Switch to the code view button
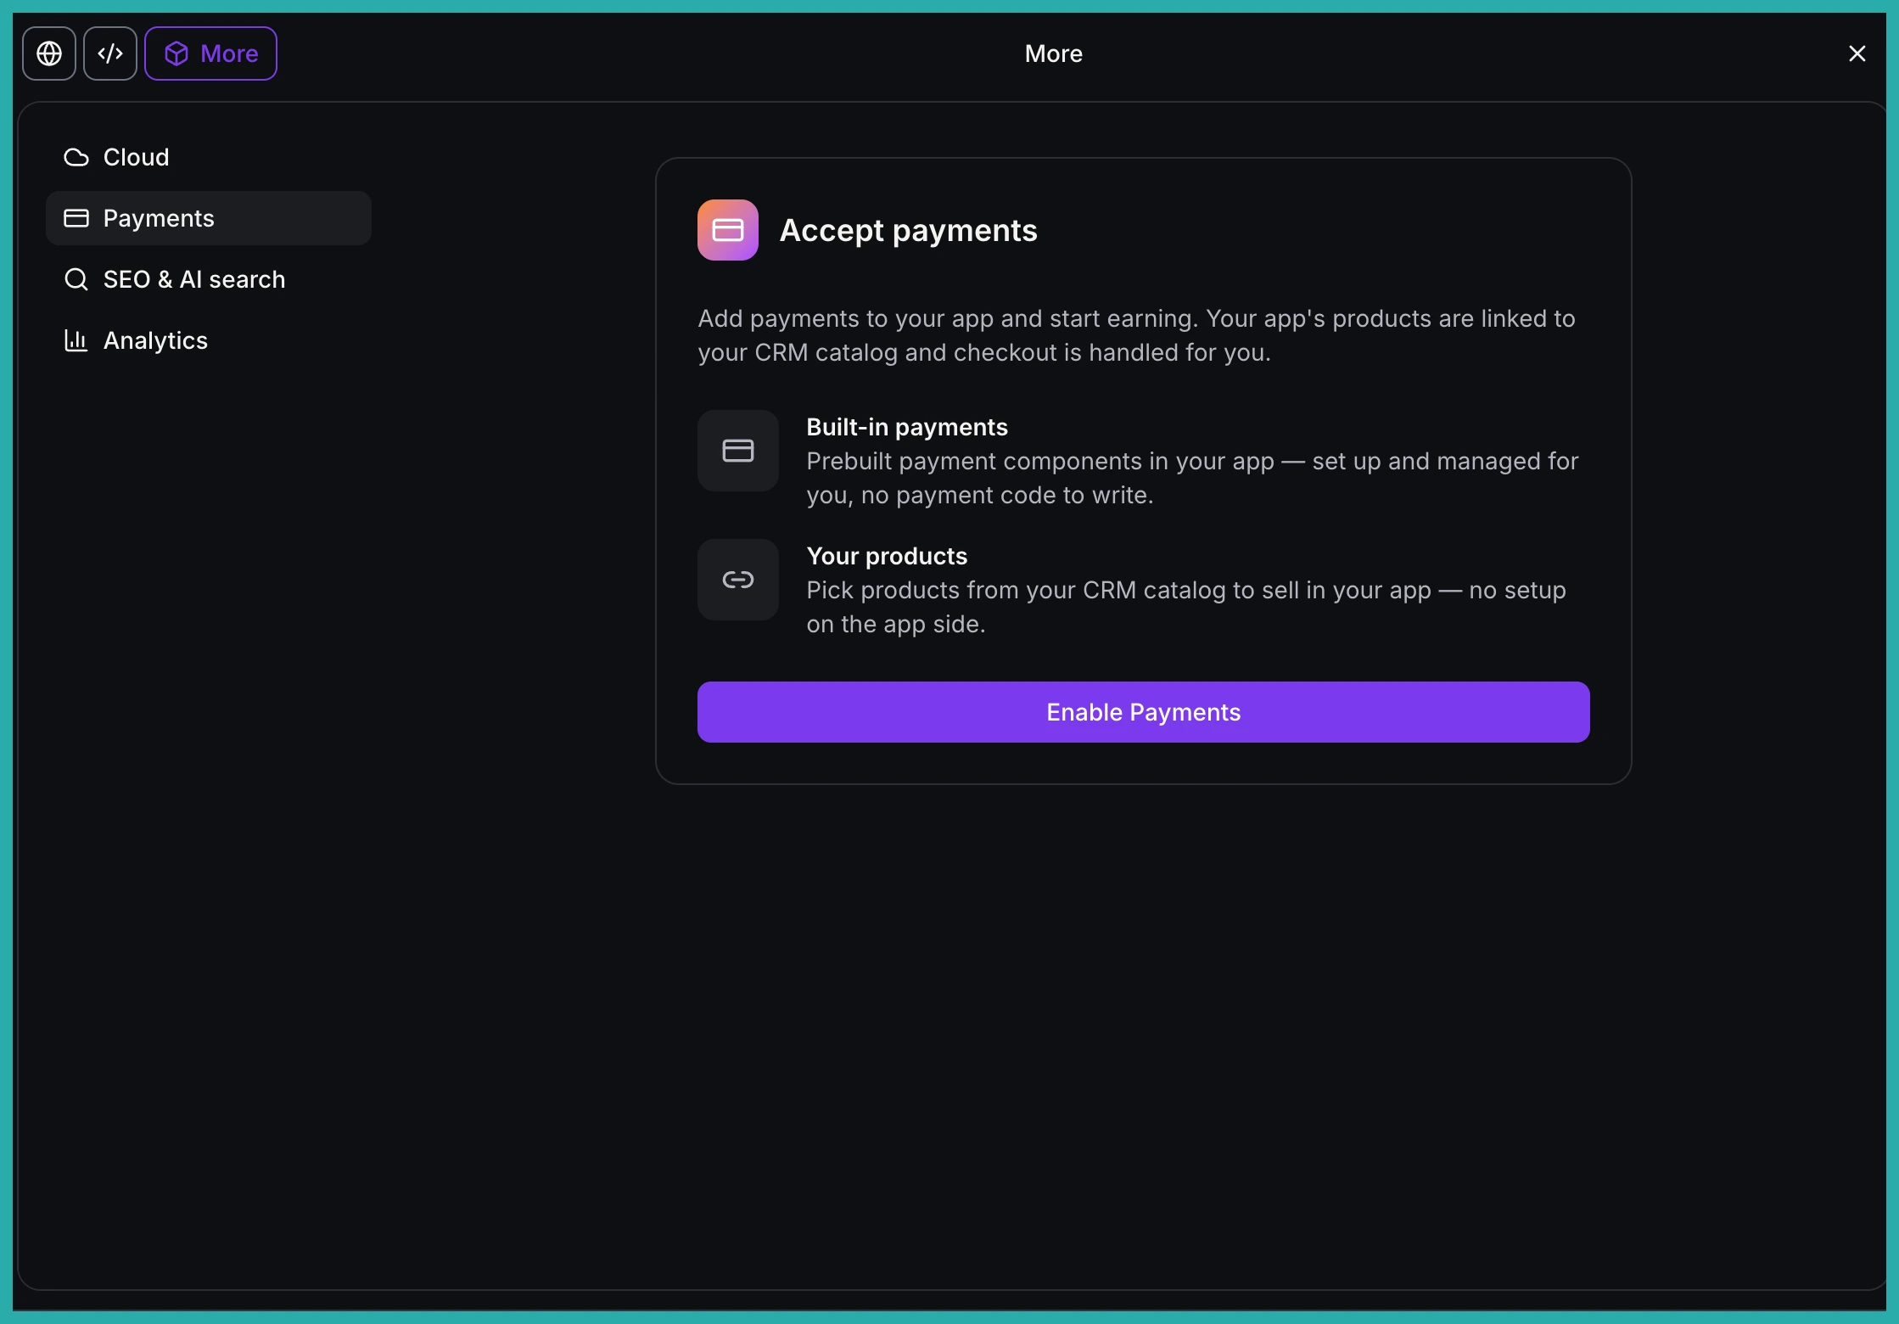Viewport: 1899px width, 1324px height. click(110, 53)
